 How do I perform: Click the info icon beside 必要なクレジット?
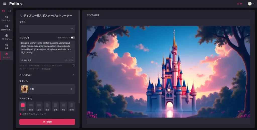tap(45, 114)
